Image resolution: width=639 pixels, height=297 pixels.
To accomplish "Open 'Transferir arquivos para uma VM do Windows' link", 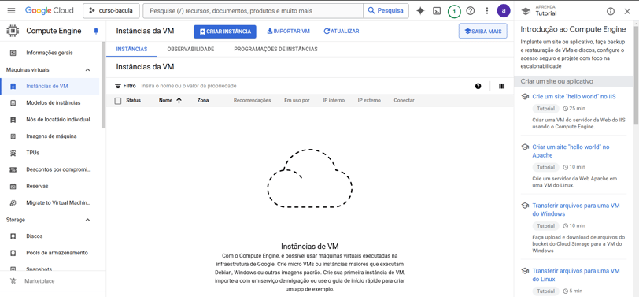I will (x=576, y=210).
